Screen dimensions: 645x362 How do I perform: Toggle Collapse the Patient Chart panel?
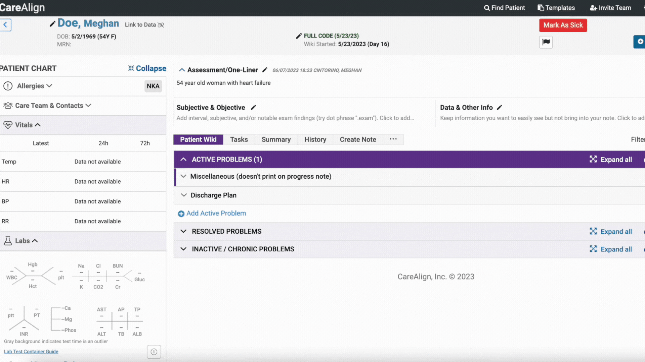pyautogui.click(x=146, y=68)
